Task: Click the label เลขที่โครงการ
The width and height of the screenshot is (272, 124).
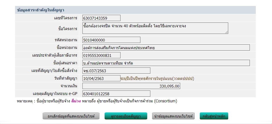Action: [x=66, y=18]
